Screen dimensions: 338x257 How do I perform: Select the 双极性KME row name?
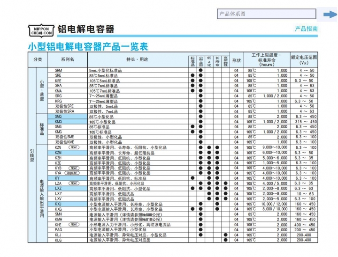tap(65, 142)
